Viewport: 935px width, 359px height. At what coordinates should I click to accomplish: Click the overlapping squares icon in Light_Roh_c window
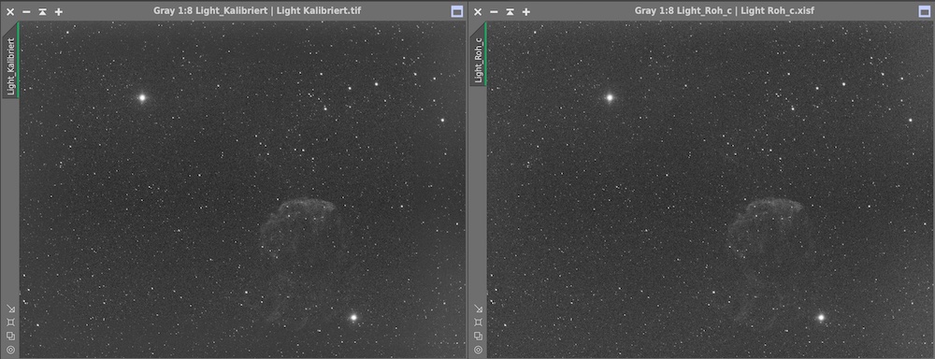point(478,336)
